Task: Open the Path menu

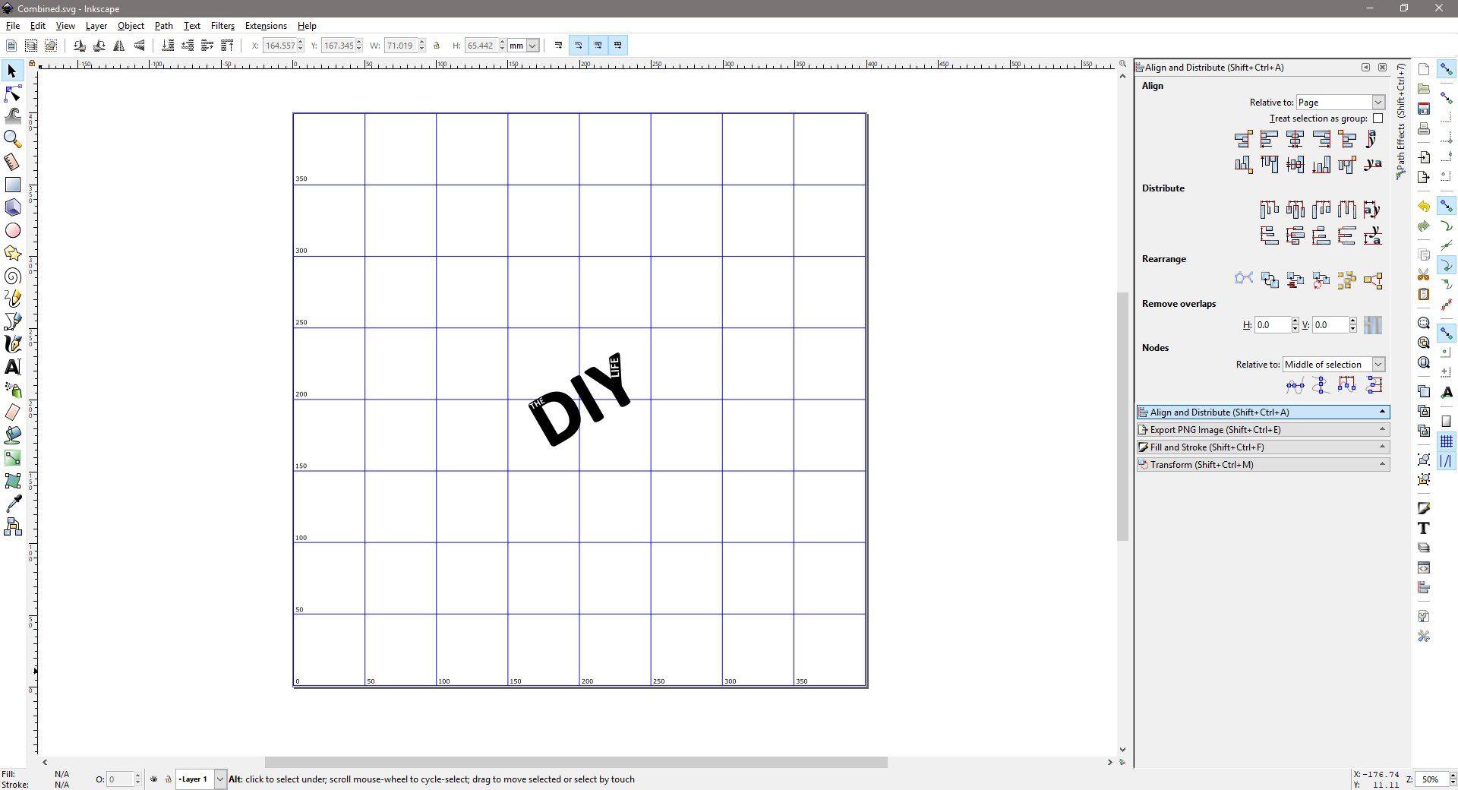Action: 163,26
